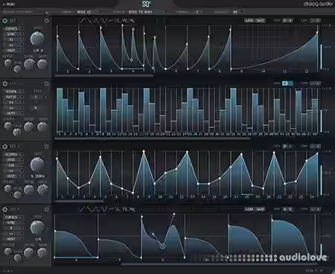Viewport: 335px width, 274px height.
Task: Open the SLOPES mode dropdown in third sequencer
Action: coord(14,154)
